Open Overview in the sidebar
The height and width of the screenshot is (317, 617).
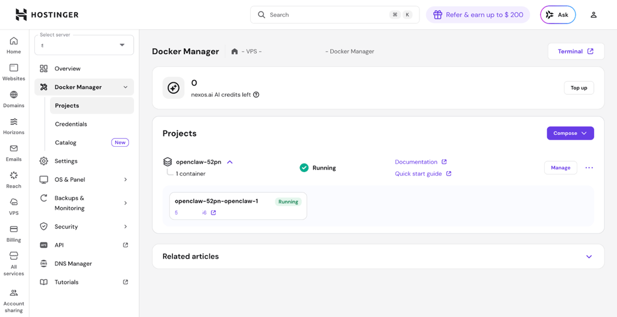(x=84, y=69)
